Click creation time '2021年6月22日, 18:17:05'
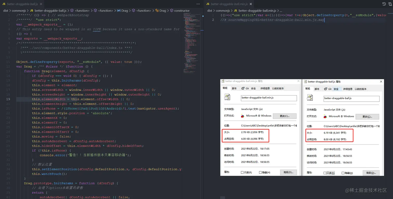This screenshot has height=199, width=393. (x=255, y=149)
